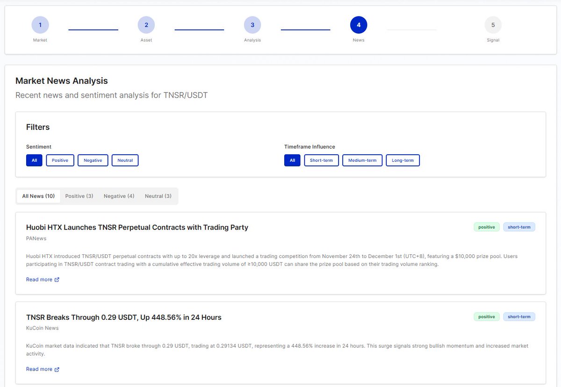Click short-term badge on TNSR Breaks Through article

point(519,317)
